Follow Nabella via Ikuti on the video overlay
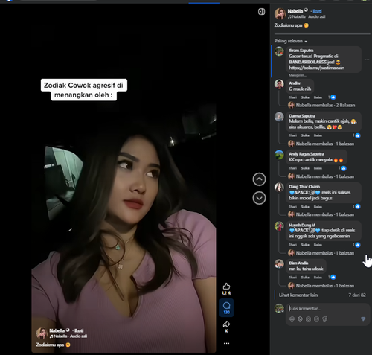The image size is (372, 355). 79,330
